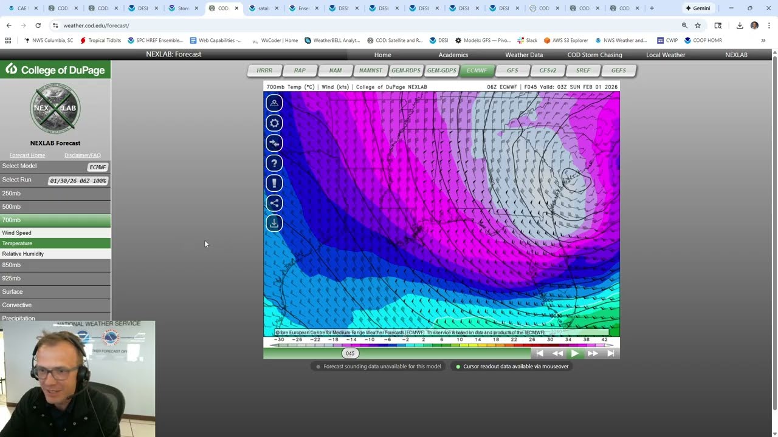Image resolution: width=778 pixels, height=437 pixels.
Task: Open browser downloads icon
Action: tap(740, 25)
